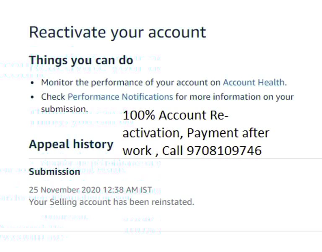The height and width of the screenshot is (252, 322).
Task: Click the "100% Account Re-" overlay text
Action: pyautogui.click(x=177, y=115)
